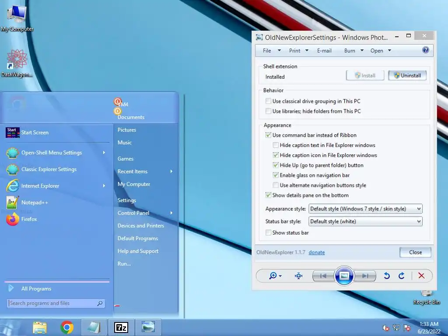The image size is (448, 336).
Task: Open Devices and Printers
Action: 141,226
